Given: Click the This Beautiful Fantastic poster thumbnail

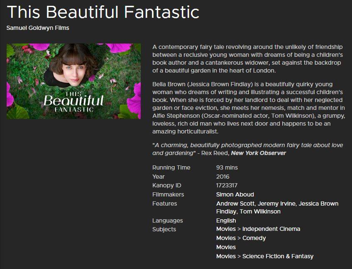Looking at the screenshot, I should pyautogui.click(x=73, y=81).
